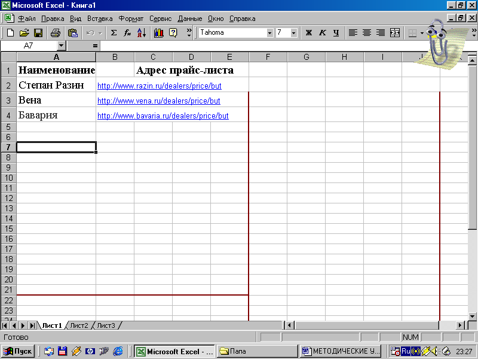Sort ascending with the A-Z icon
Viewport: 478px width, 359px height.
[x=142, y=33]
